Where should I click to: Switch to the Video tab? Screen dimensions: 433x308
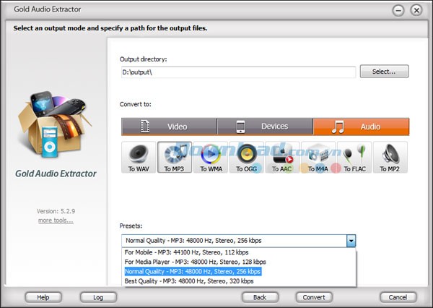(168, 127)
